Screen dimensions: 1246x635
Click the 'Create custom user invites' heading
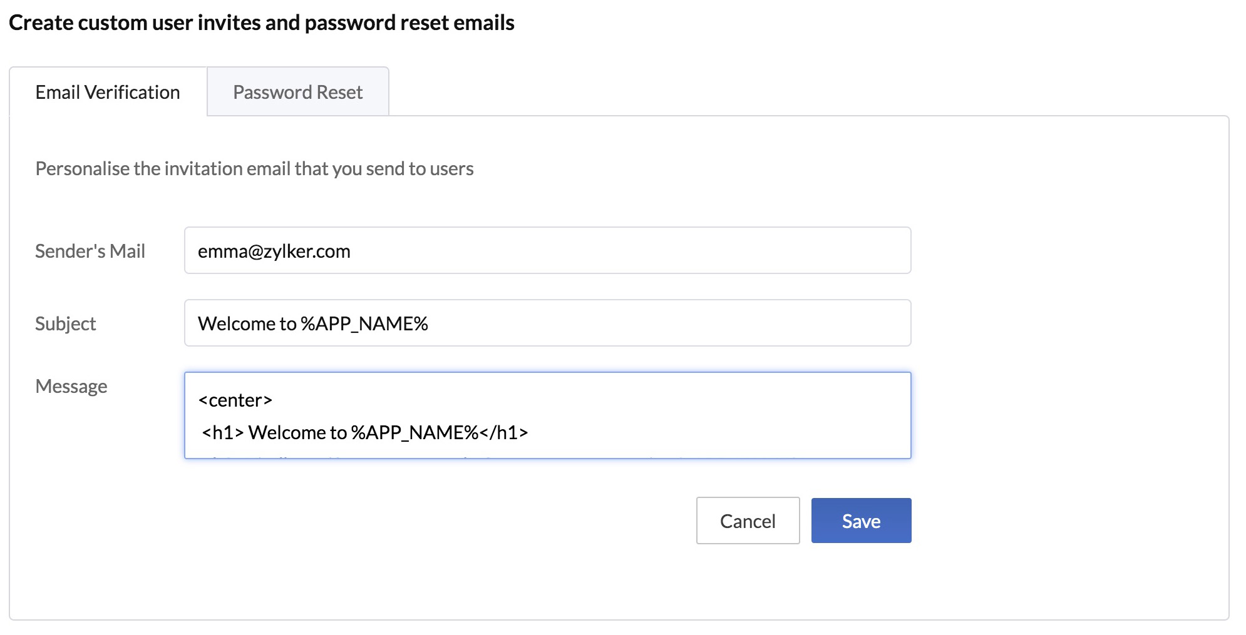click(262, 23)
